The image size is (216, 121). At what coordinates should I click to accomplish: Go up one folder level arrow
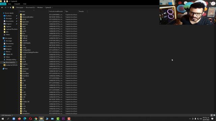(x=10, y=7)
